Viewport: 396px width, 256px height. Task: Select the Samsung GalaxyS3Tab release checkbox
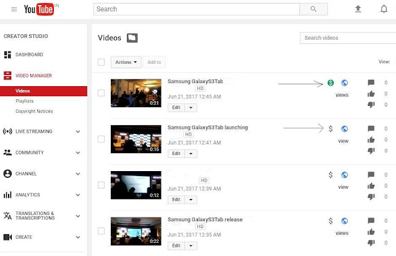[x=101, y=231]
